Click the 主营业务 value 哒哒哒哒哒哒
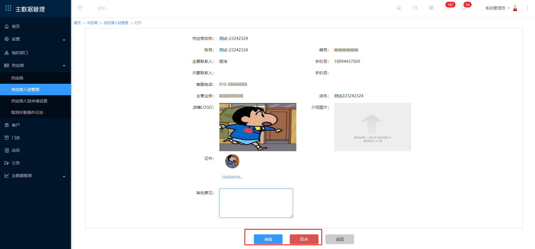This screenshot has width=535, height=249. (x=231, y=96)
